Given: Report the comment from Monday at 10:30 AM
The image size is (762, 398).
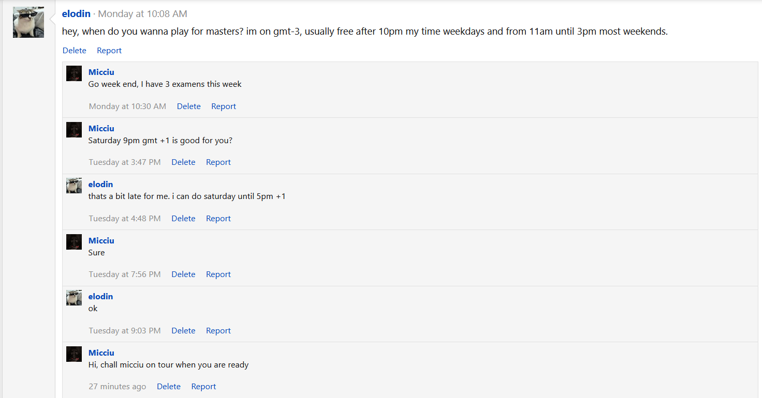Looking at the screenshot, I should pos(224,106).
